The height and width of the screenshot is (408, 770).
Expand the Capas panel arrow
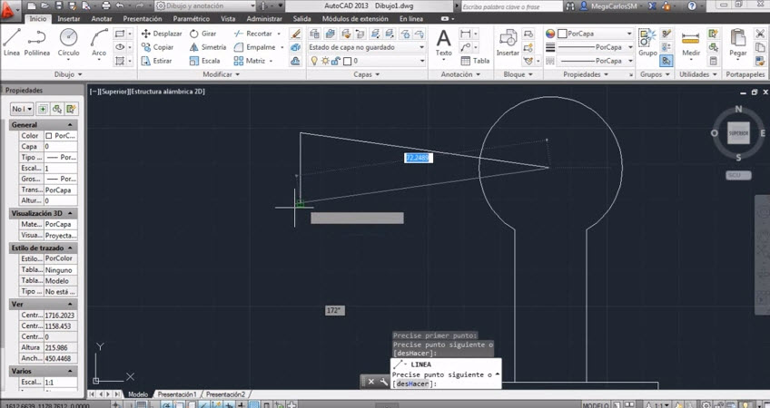point(378,74)
